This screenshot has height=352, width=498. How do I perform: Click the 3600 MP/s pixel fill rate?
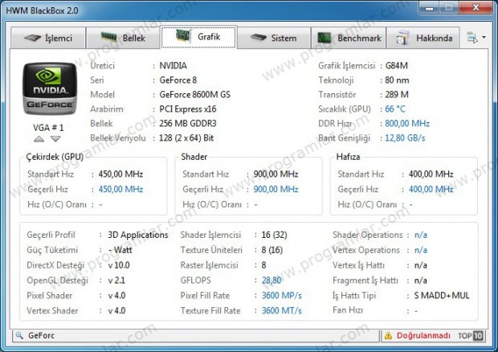282,296
